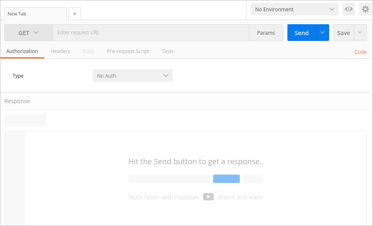Open the No Auth type dropdown

coord(132,76)
